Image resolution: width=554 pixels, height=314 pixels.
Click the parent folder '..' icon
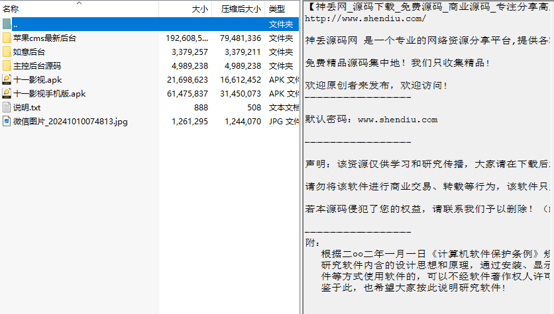[x=7, y=24]
